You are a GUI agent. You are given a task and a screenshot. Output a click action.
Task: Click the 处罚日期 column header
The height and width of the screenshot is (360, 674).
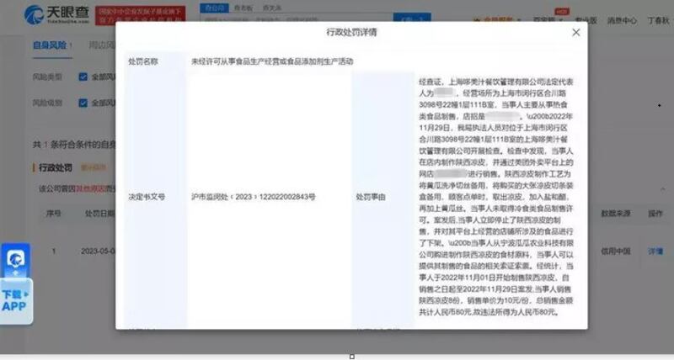tap(100, 214)
